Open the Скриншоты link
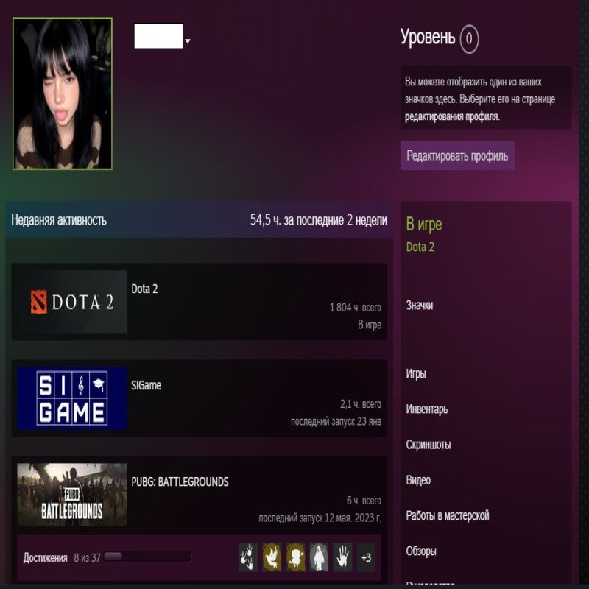Screen dimensions: 589x589 (x=428, y=445)
